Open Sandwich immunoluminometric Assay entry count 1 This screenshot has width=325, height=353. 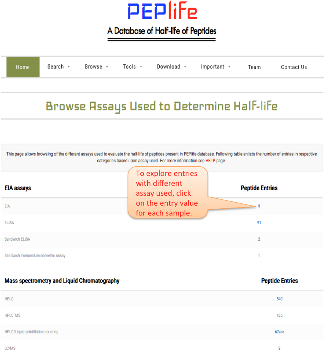coord(259,256)
